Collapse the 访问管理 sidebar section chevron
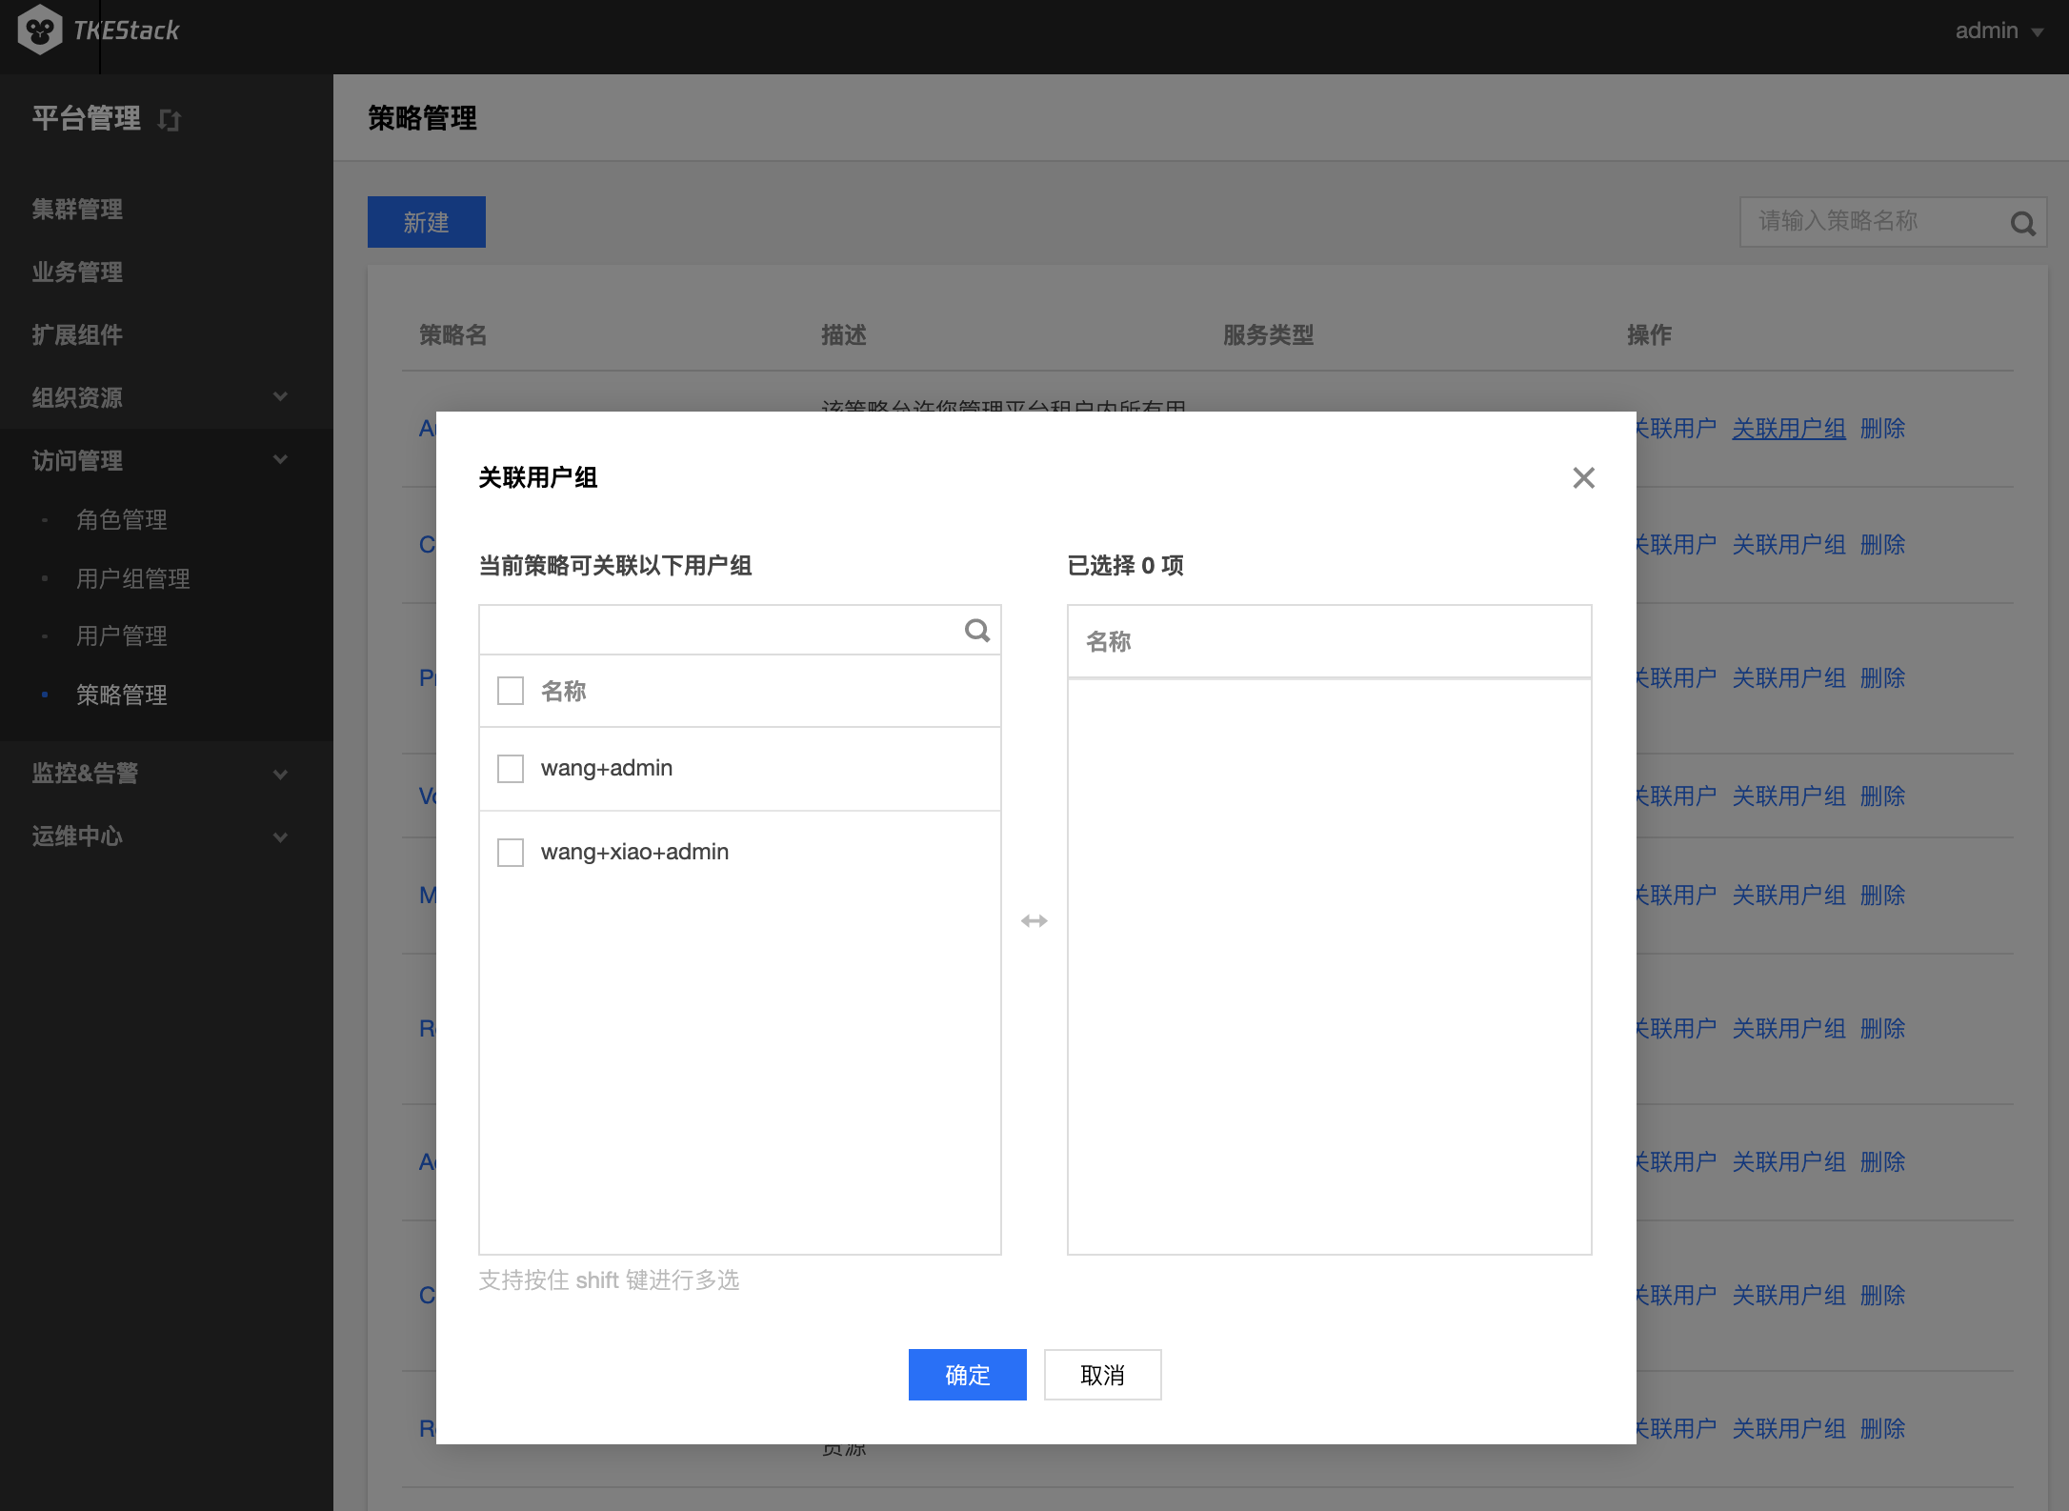 280,459
